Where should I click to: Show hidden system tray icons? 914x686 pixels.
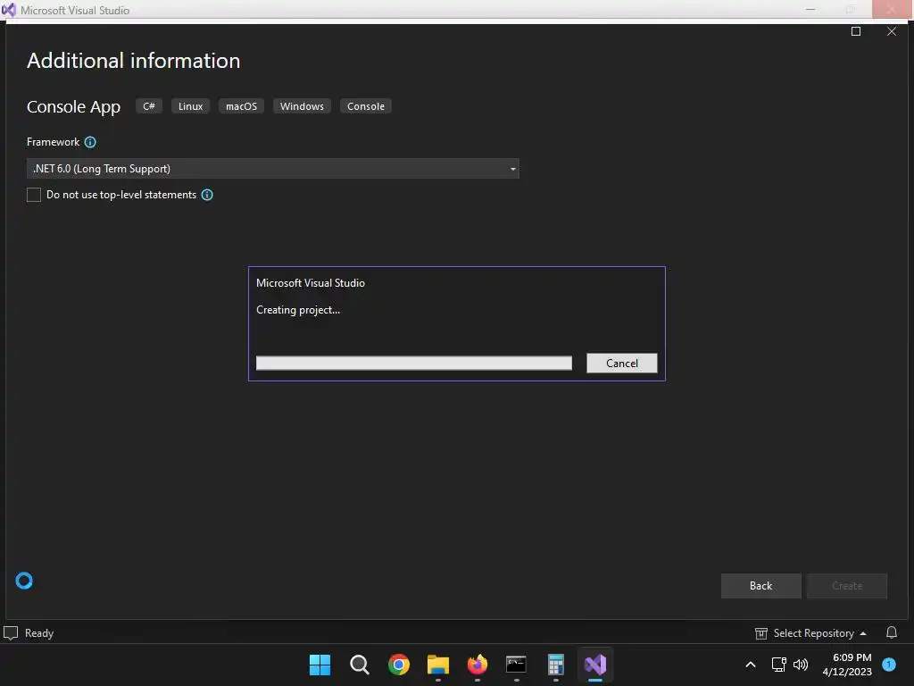click(751, 665)
